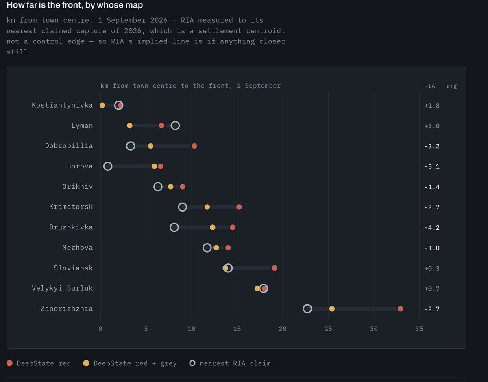Viewport: 488px width, 382px height.
Task: Select the RIA ring marker in Dobropillia row
Action: [131, 146]
